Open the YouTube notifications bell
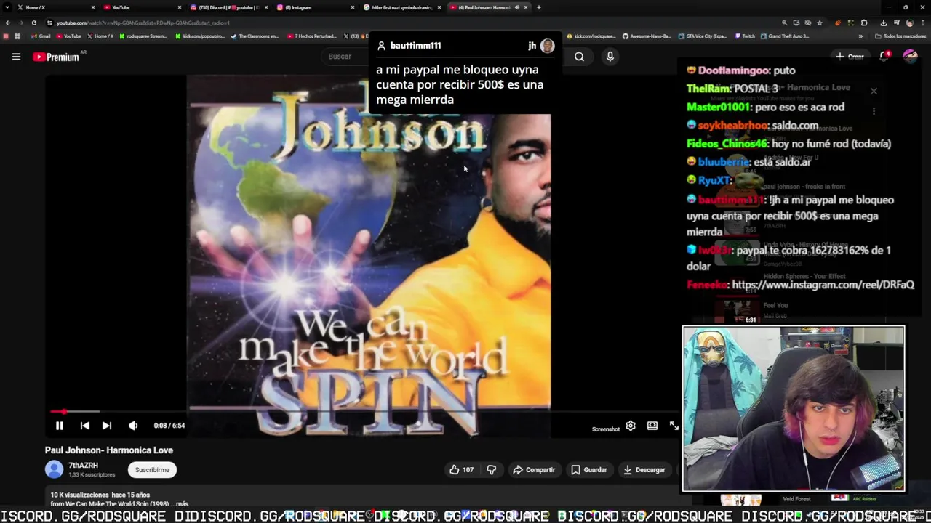931x523 pixels. [x=884, y=57]
